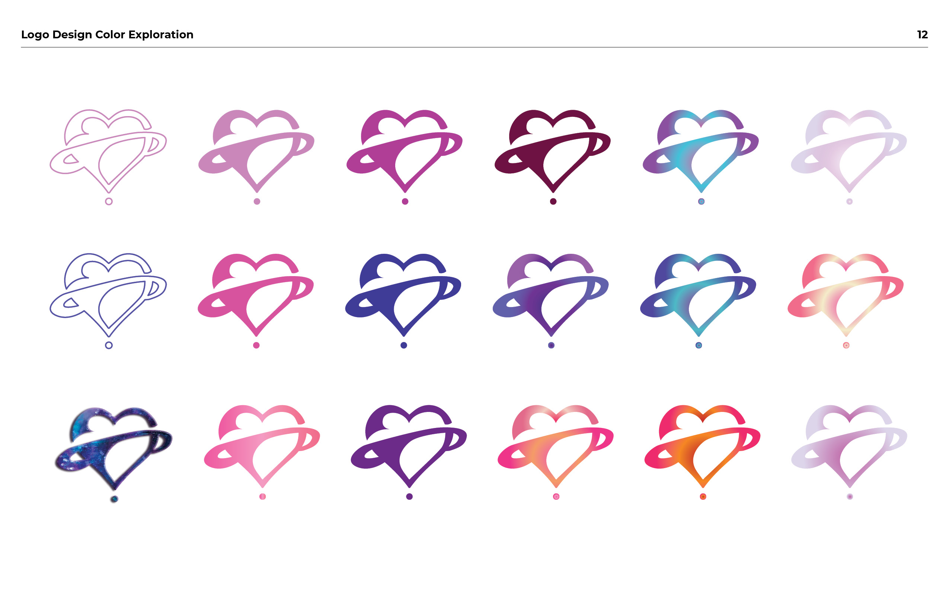
Task: Select the dark maroon heart logo
Action: [552, 151]
